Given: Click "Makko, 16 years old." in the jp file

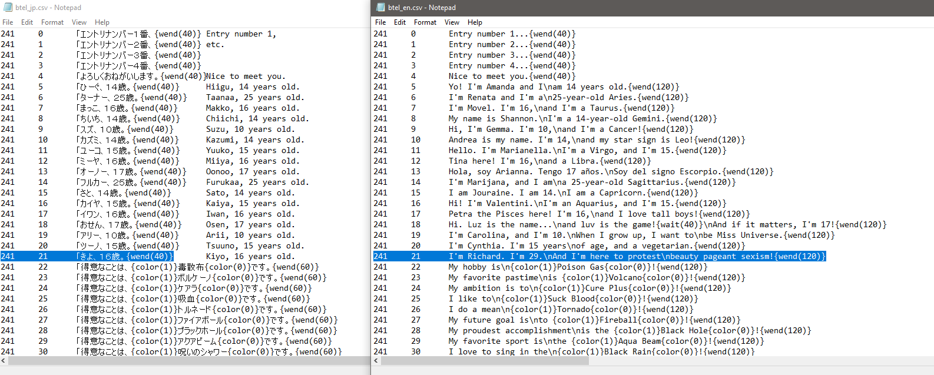Looking at the screenshot, I should pos(253,108).
